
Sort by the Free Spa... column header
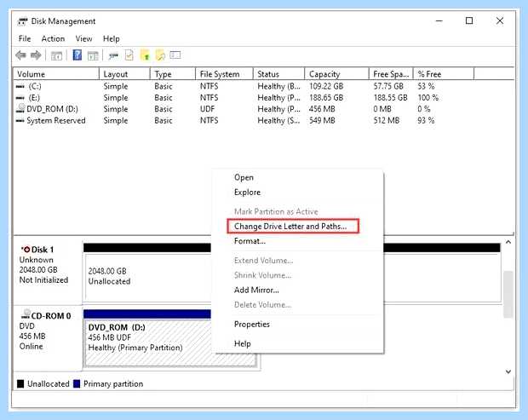coord(391,74)
